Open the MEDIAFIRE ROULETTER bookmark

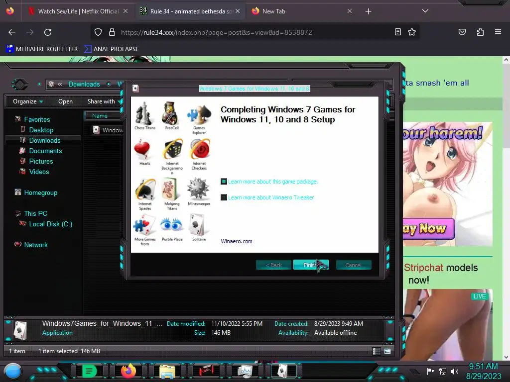tap(42, 49)
